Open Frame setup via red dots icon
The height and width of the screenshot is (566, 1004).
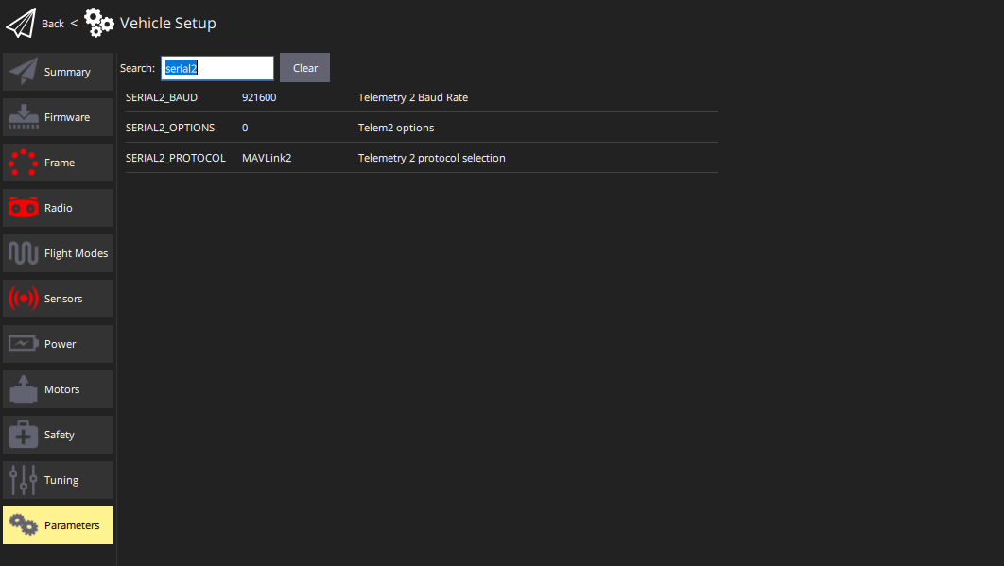point(24,163)
